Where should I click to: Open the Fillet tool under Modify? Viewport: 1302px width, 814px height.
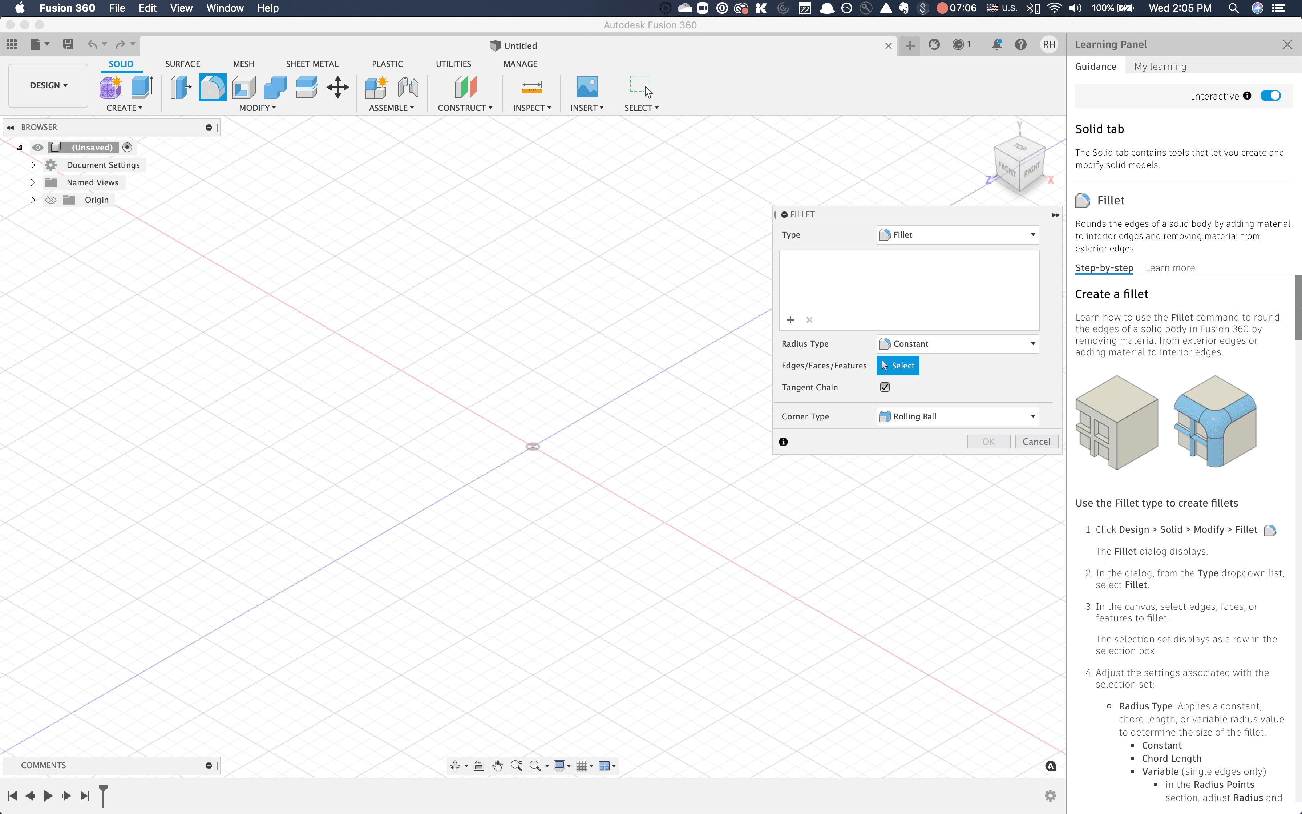coord(212,87)
